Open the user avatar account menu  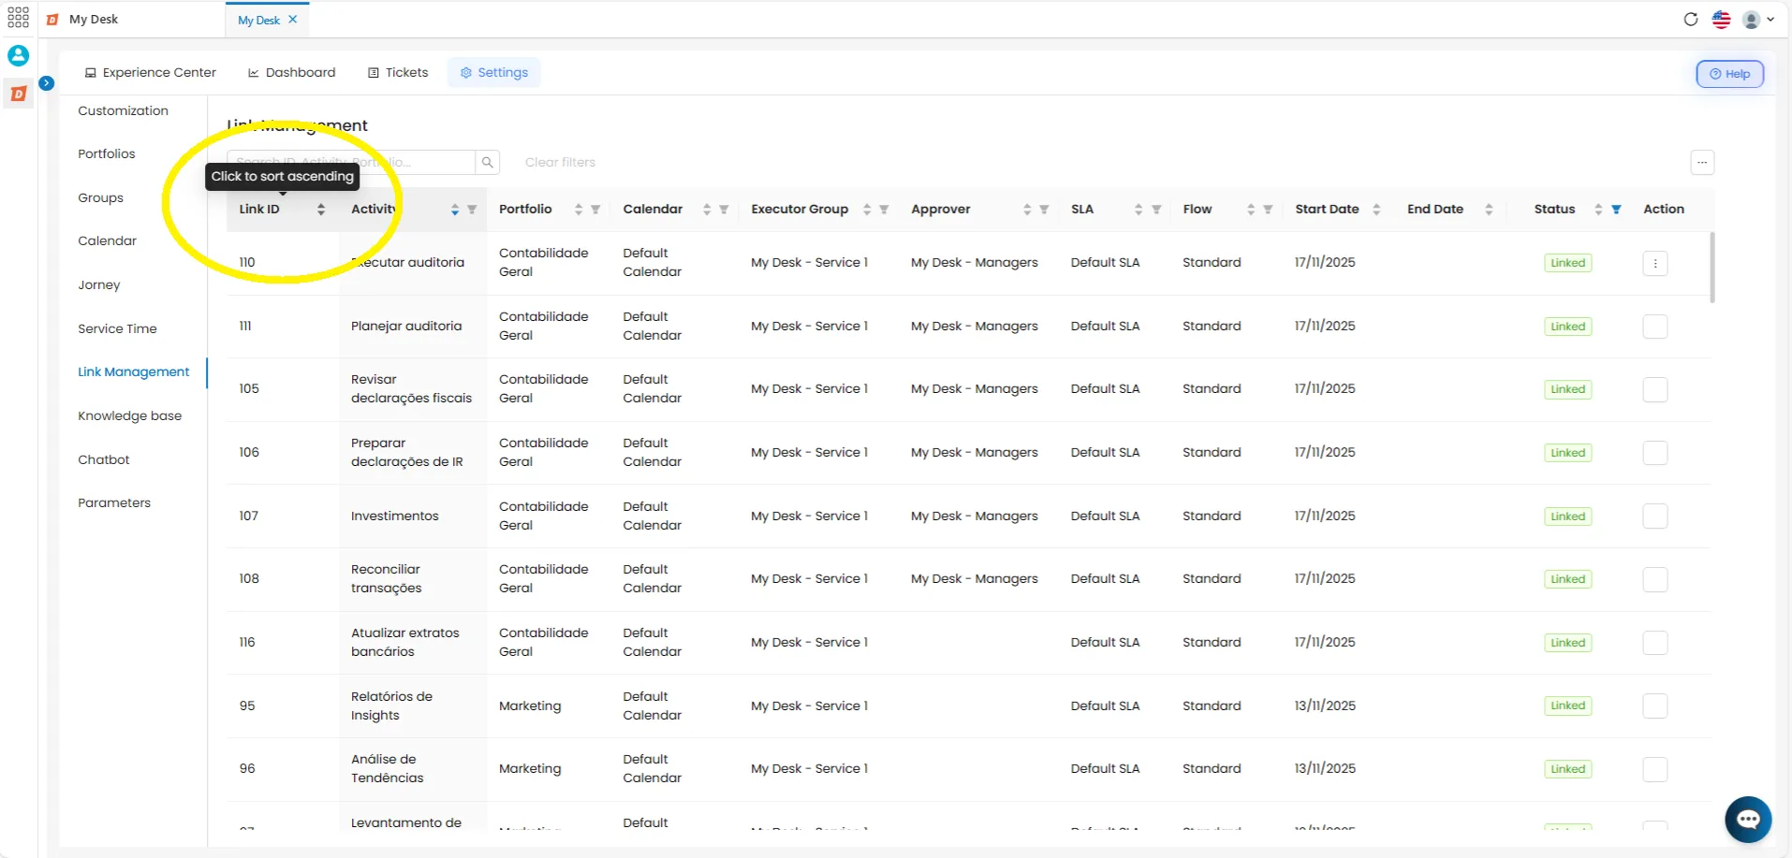tap(1757, 20)
